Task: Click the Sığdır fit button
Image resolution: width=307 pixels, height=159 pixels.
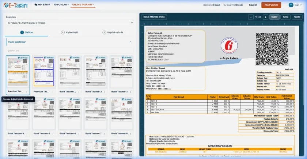Action: pyautogui.click(x=274, y=17)
